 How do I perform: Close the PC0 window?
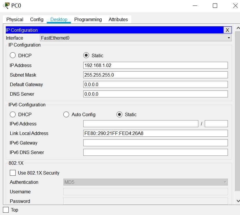pos(235,6)
